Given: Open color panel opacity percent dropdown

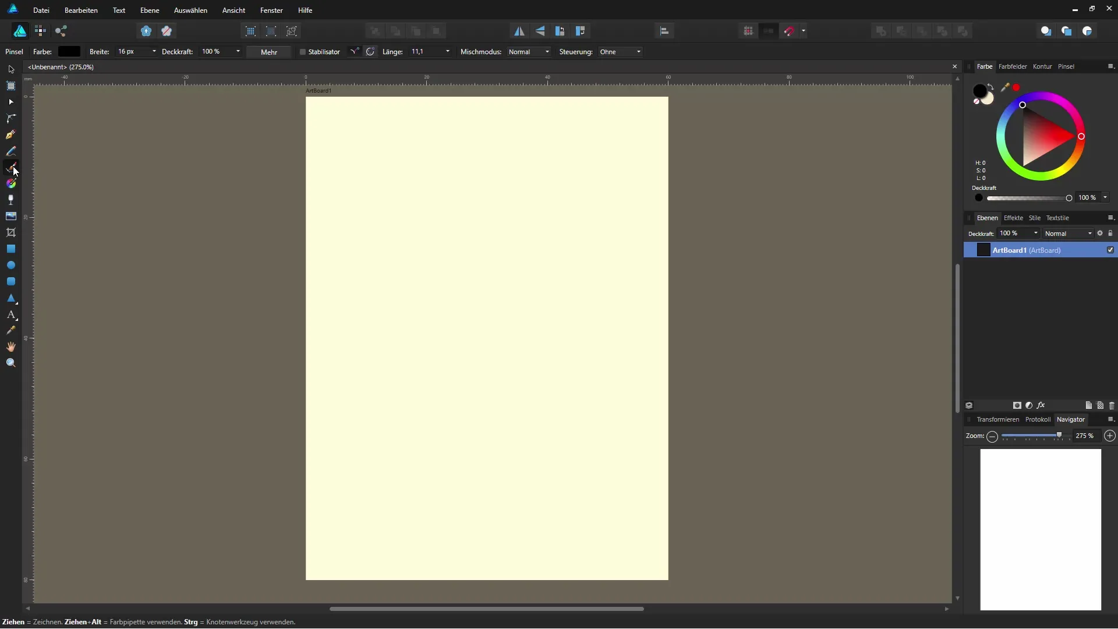Looking at the screenshot, I should point(1105,197).
